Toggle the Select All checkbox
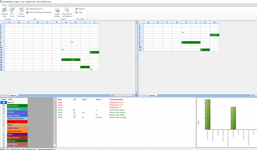The image size is (257, 150). [4, 103]
